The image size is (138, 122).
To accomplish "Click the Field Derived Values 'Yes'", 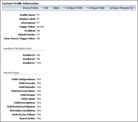I will [x=39, y=91].
